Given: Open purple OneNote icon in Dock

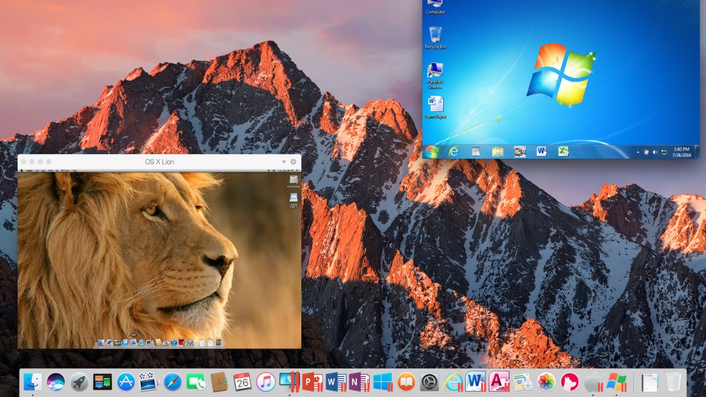Looking at the screenshot, I should click(358, 382).
